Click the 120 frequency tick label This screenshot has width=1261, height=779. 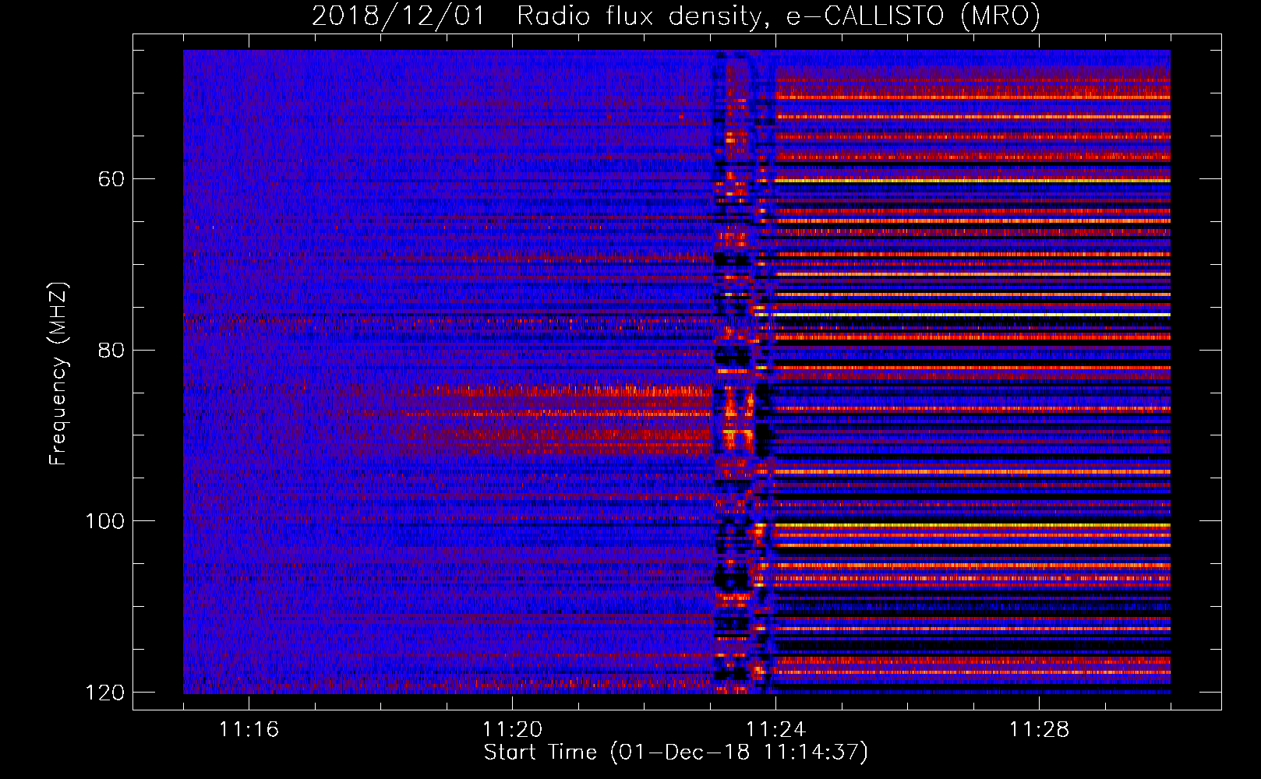(105, 692)
